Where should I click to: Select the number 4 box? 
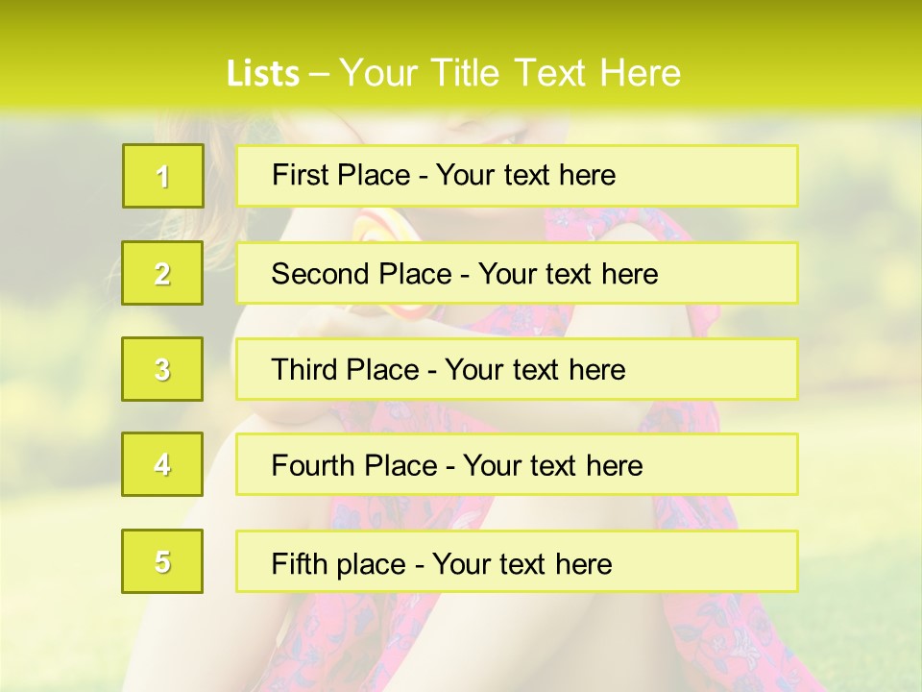162,465
